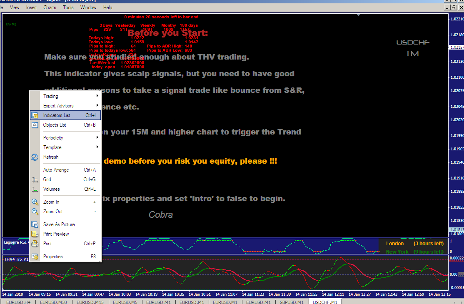464x304 pixels.
Task: Restore the chart child window
Action: tap(454, 7)
